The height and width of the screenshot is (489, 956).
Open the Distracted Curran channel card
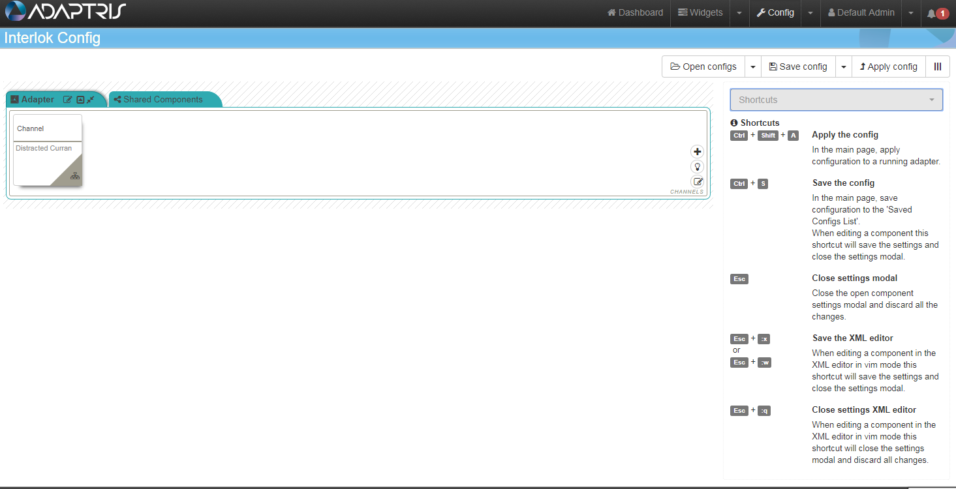click(x=48, y=150)
